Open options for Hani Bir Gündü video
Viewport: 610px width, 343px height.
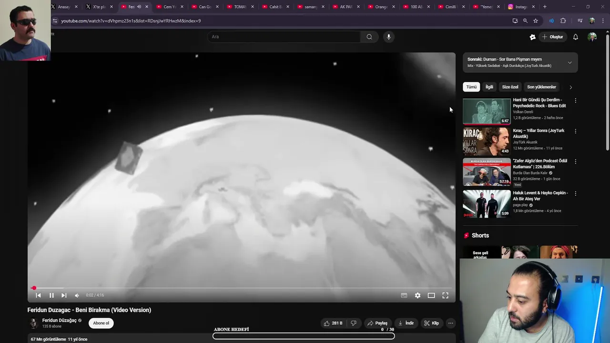coord(575,101)
